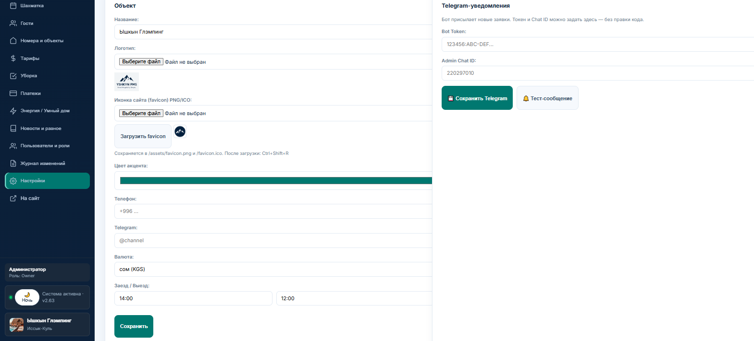
Task: Click the YSHKYN PMS logo thumbnail
Action: click(x=127, y=82)
